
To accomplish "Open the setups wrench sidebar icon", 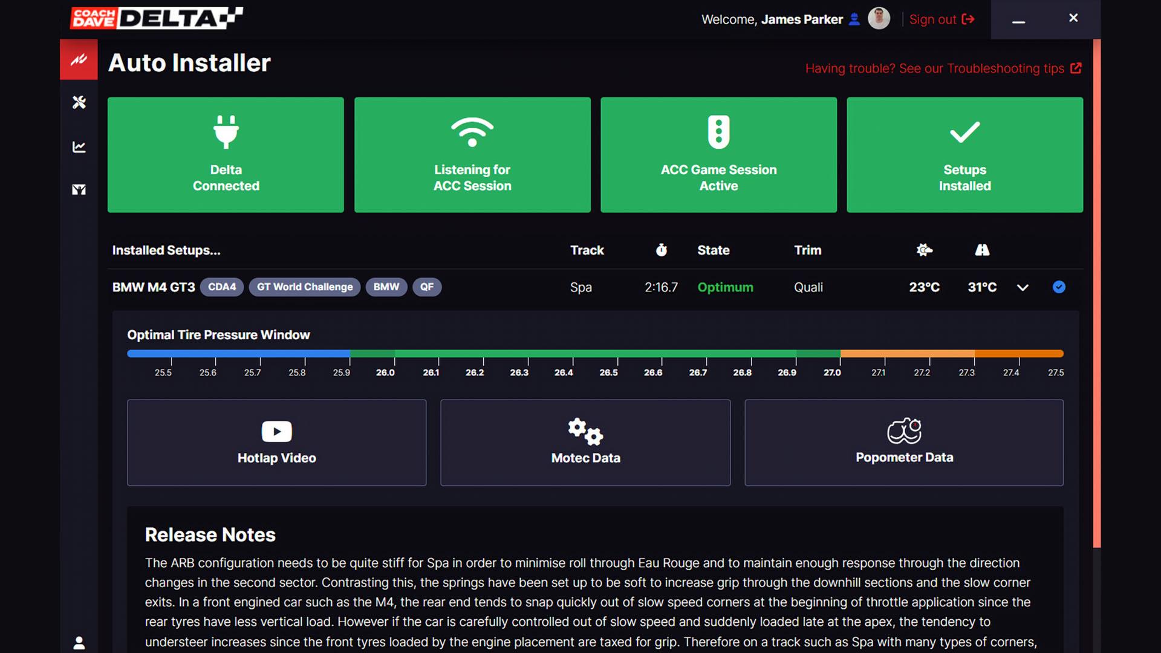I will (x=79, y=102).
